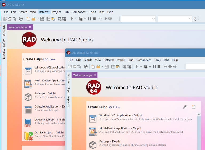Click Stop square icon in 64-bit window toolbar
205x150 pixels.
[159, 66]
